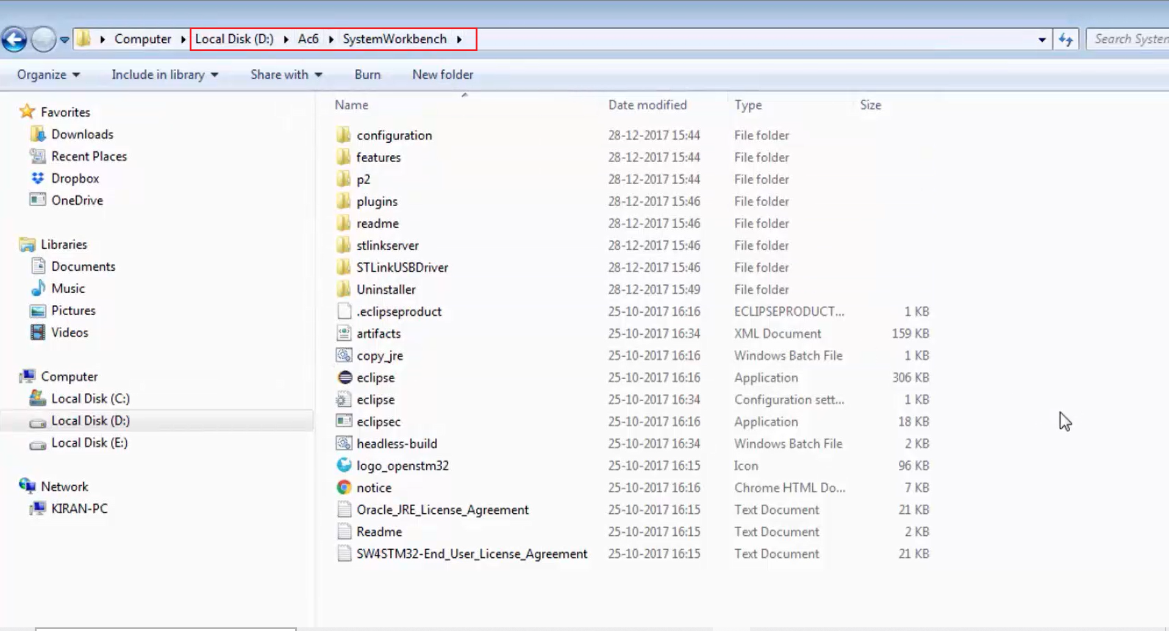Select the Readme text document icon
This screenshot has height=631, width=1169.
344,531
